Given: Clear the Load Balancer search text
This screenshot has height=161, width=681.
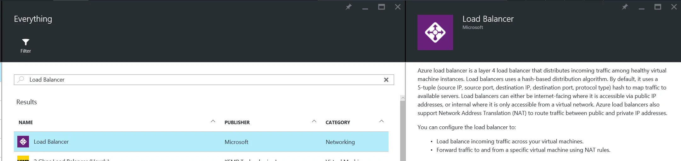Looking at the screenshot, I should [386, 80].
